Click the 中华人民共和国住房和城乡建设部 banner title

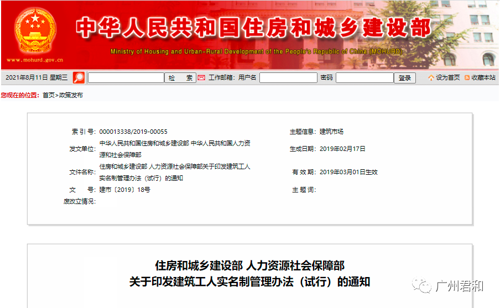tap(253, 28)
